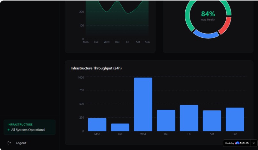Click the Logout arrow icon
The image size is (258, 150).
[x=9, y=143]
